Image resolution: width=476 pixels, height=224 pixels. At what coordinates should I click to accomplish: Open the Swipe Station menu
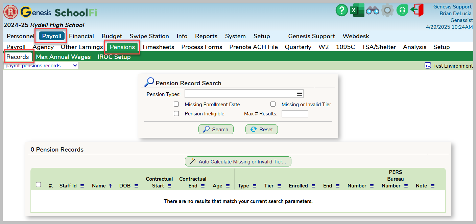pyautogui.click(x=149, y=36)
